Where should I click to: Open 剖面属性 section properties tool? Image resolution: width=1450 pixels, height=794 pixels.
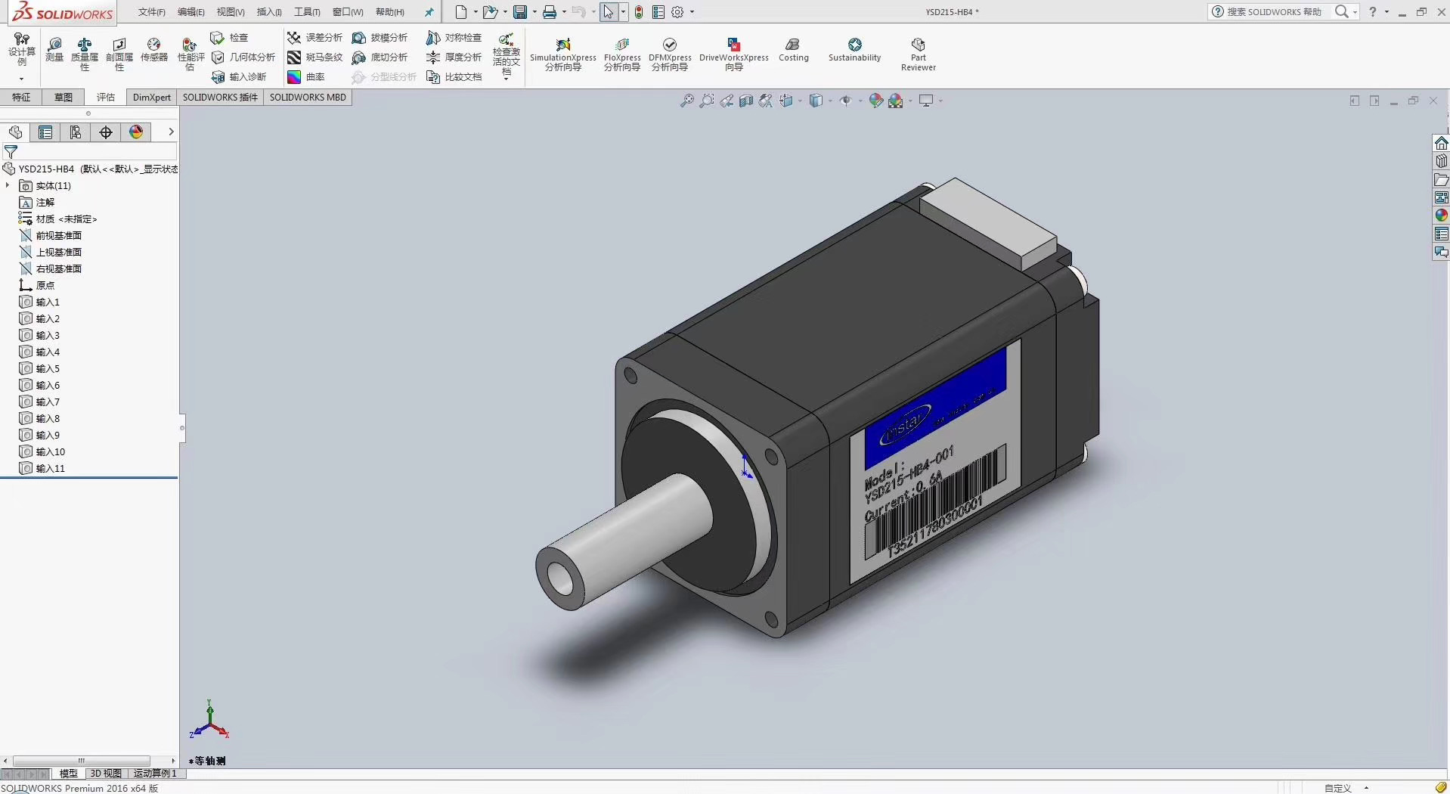[x=119, y=54]
